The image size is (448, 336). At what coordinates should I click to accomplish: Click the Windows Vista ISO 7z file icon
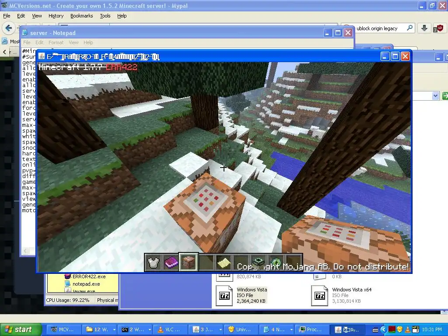point(224,295)
